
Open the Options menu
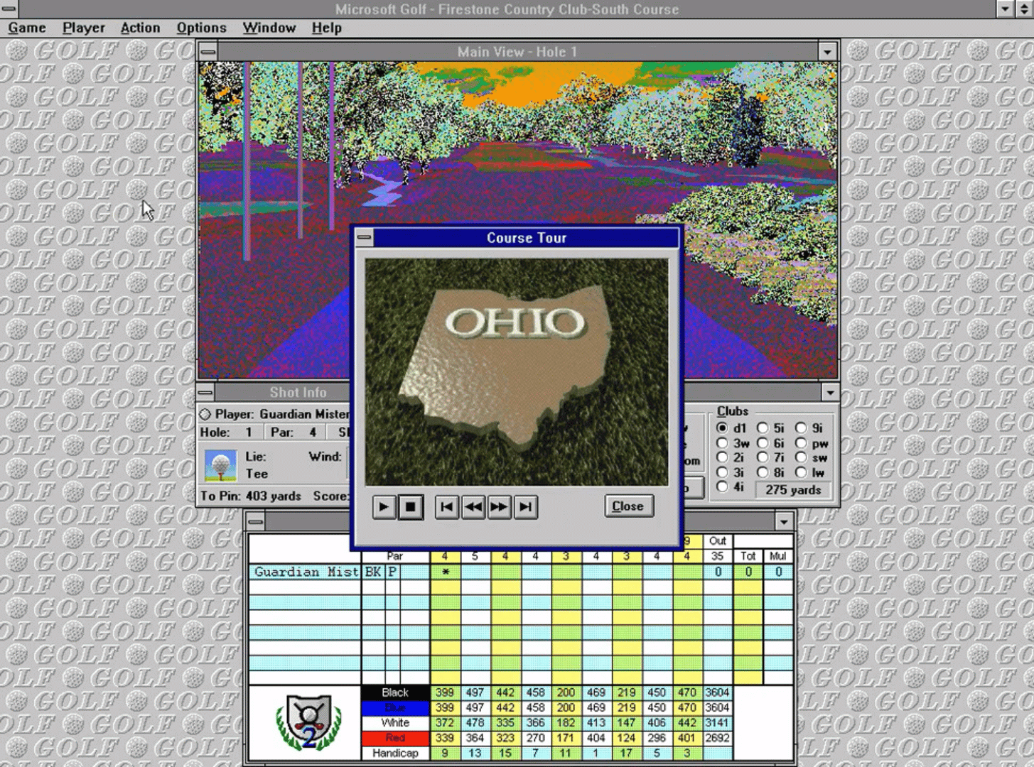coord(201,28)
